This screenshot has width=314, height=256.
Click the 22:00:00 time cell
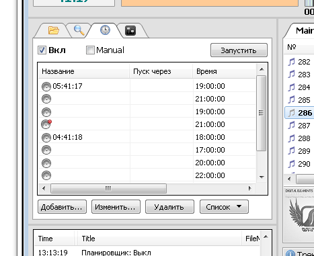(210, 175)
